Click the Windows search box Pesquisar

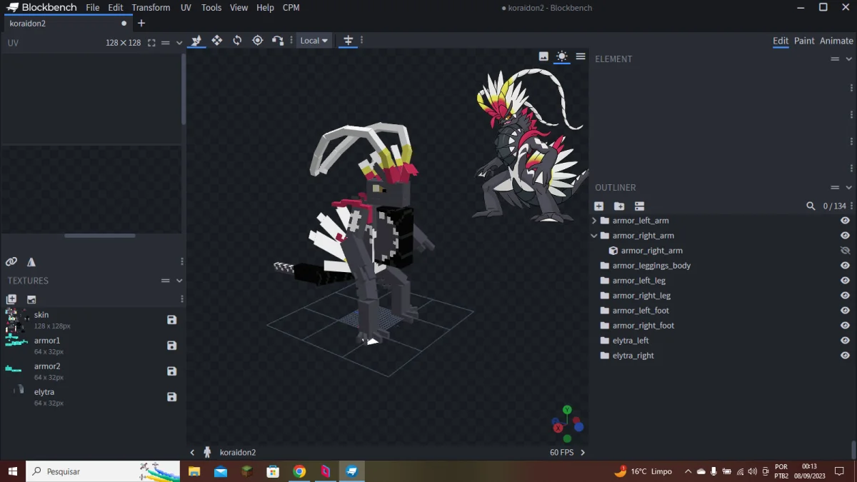point(103,471)
